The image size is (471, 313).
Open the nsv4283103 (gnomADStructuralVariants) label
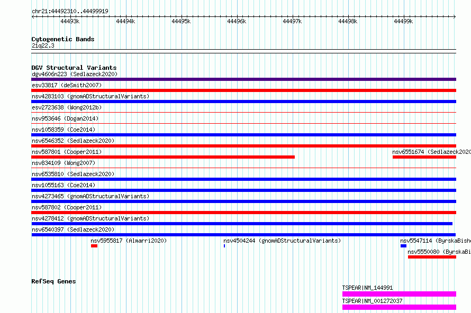(90, 96)
